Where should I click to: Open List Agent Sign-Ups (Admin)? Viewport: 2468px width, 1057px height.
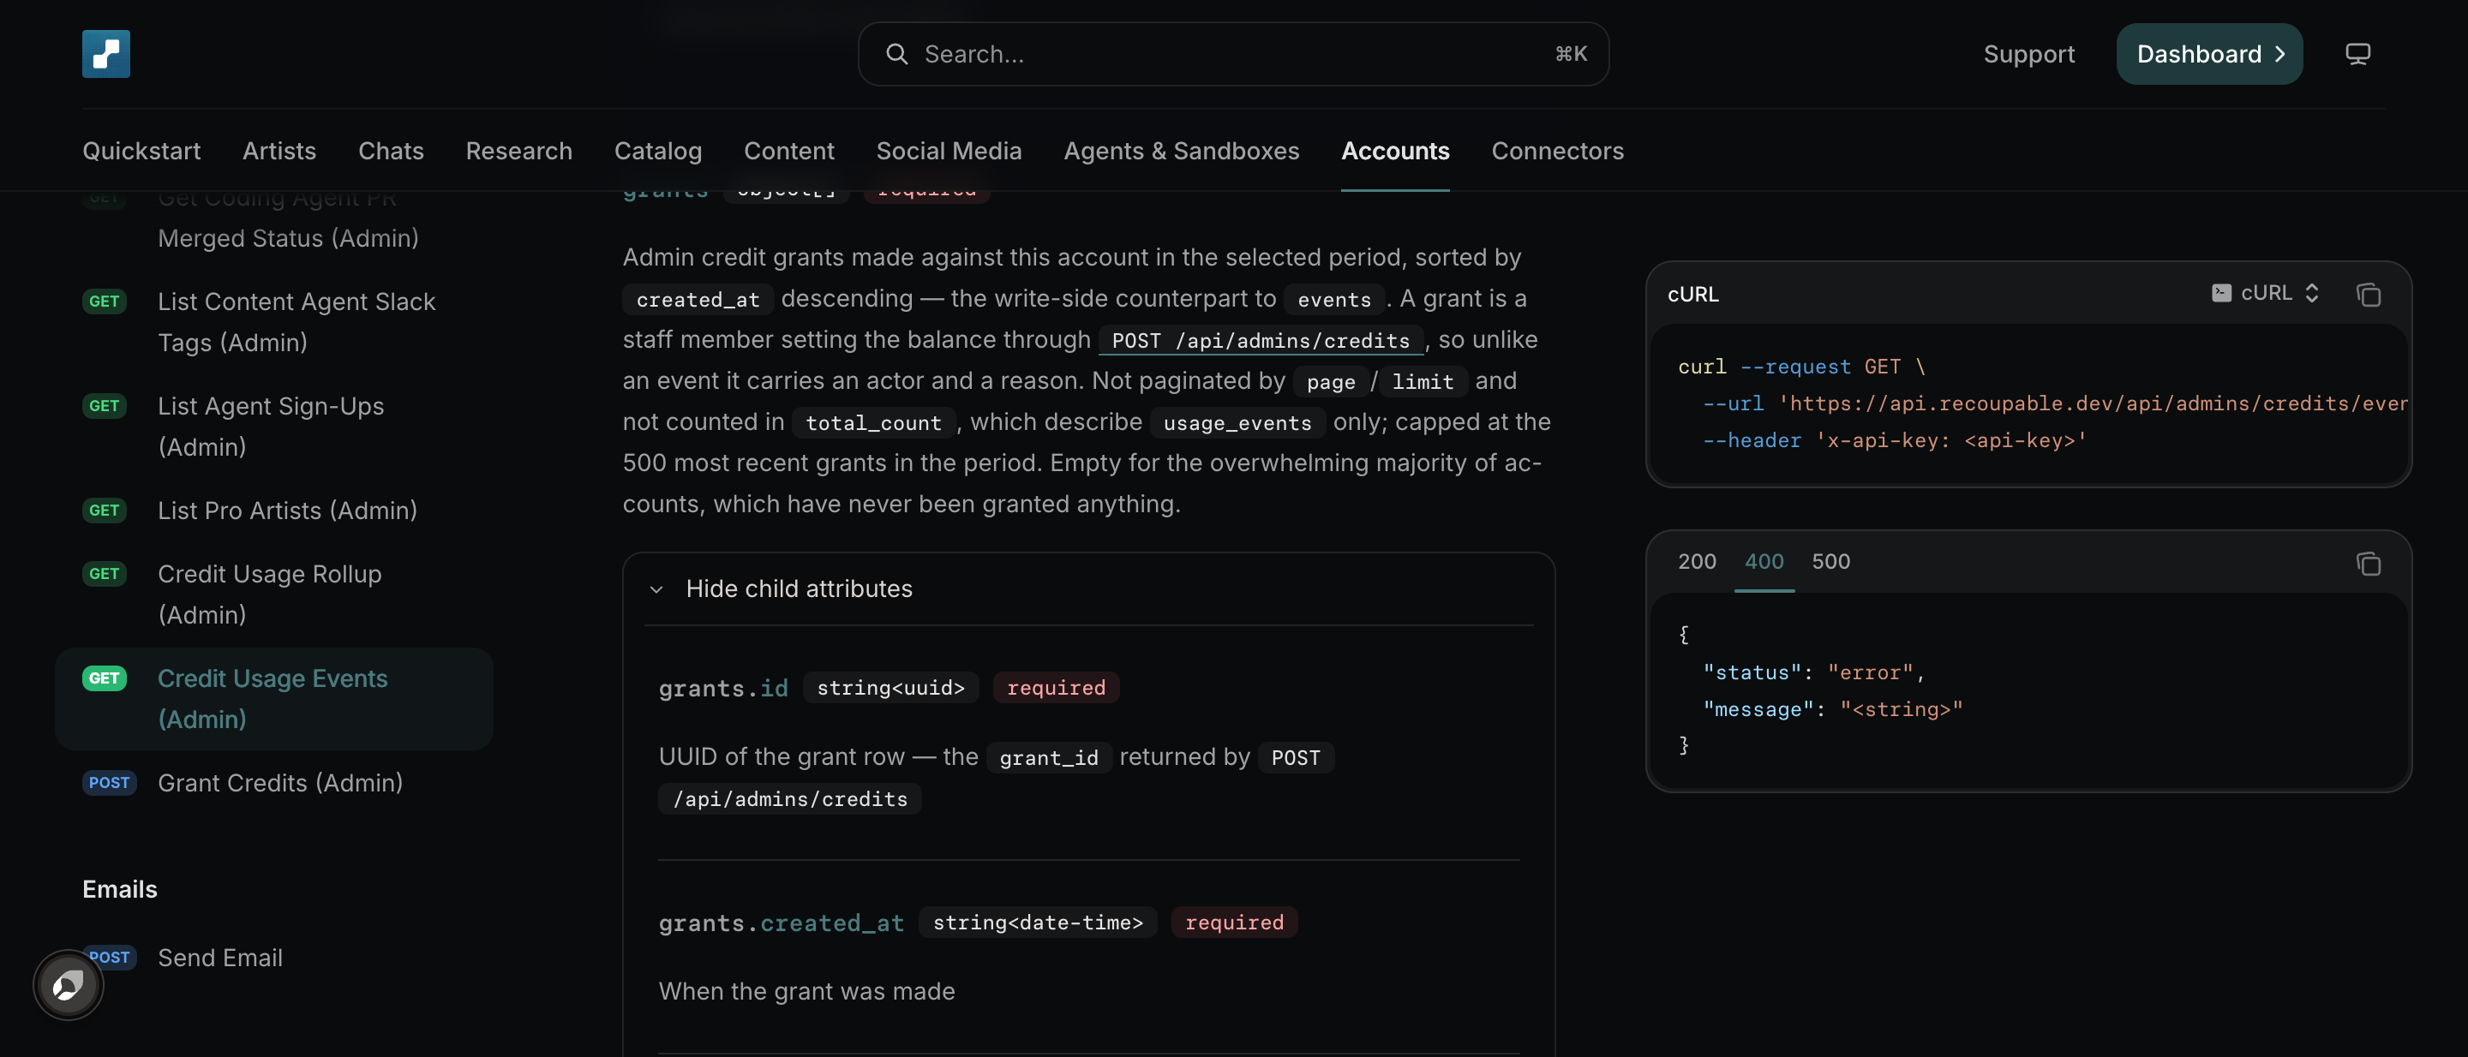[274, 426]
